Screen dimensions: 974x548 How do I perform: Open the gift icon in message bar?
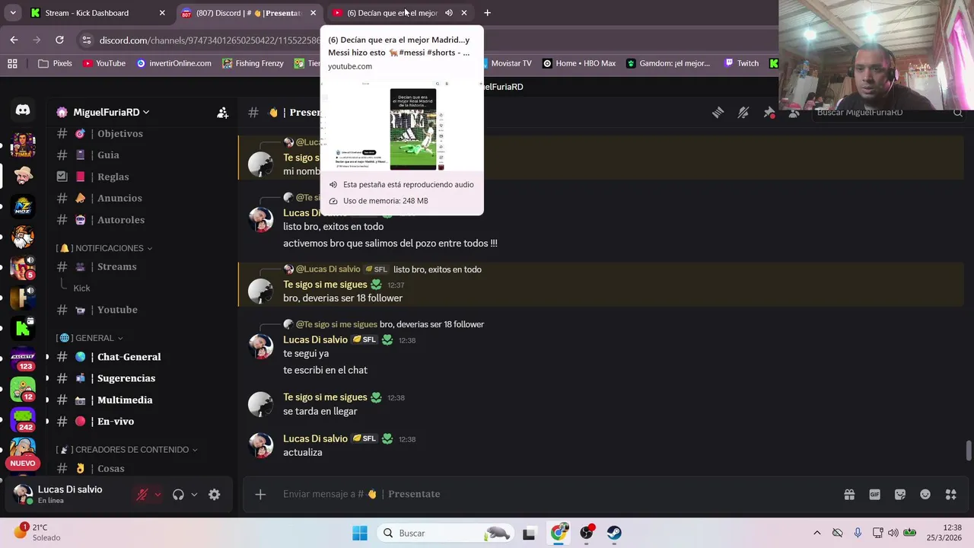(x=849, y=495)
